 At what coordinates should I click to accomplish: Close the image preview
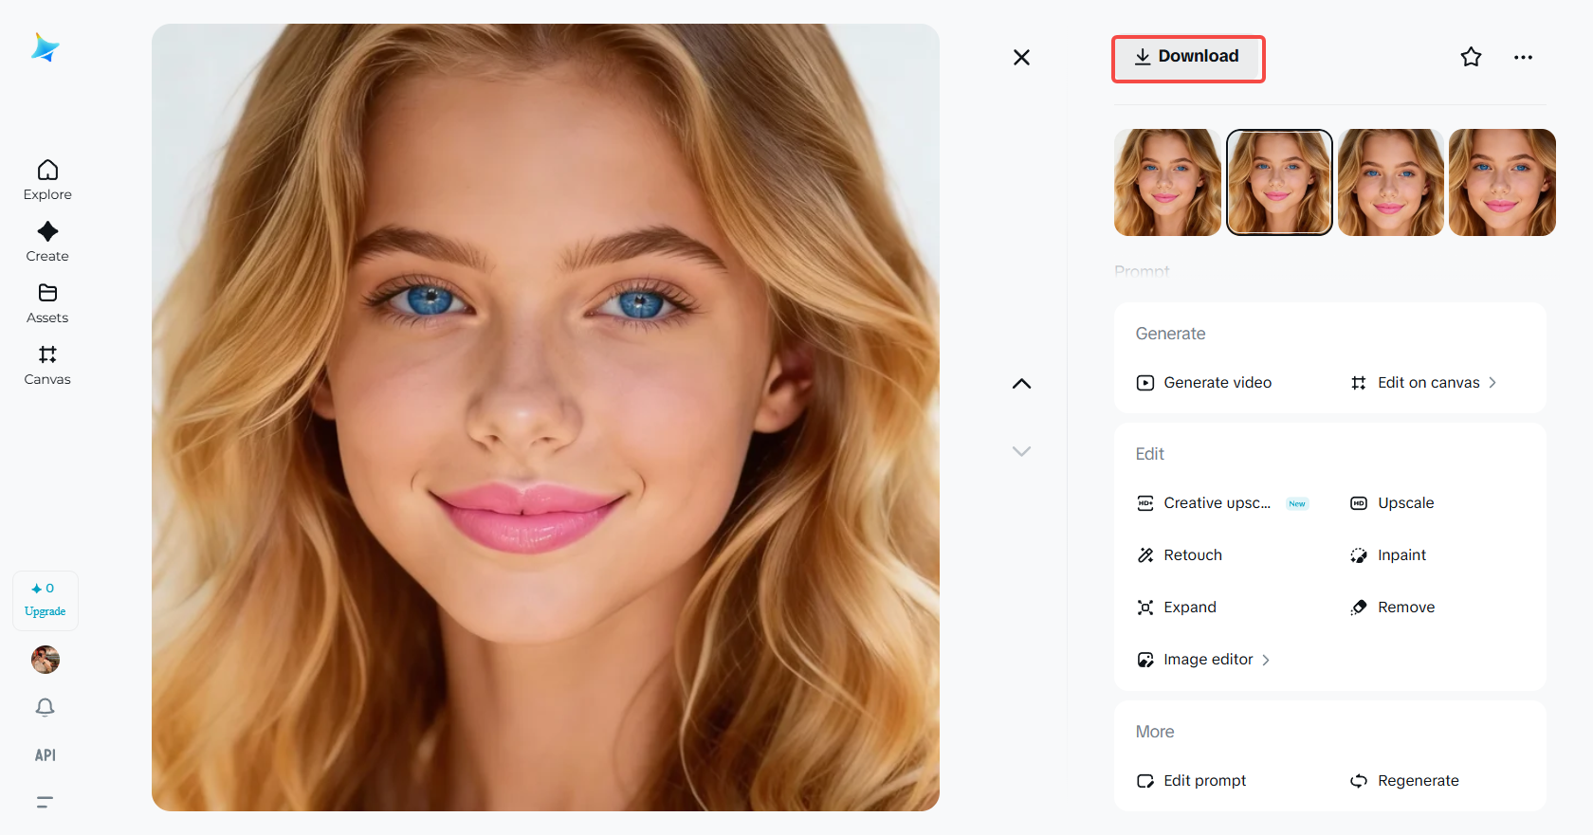[1021, 58]
